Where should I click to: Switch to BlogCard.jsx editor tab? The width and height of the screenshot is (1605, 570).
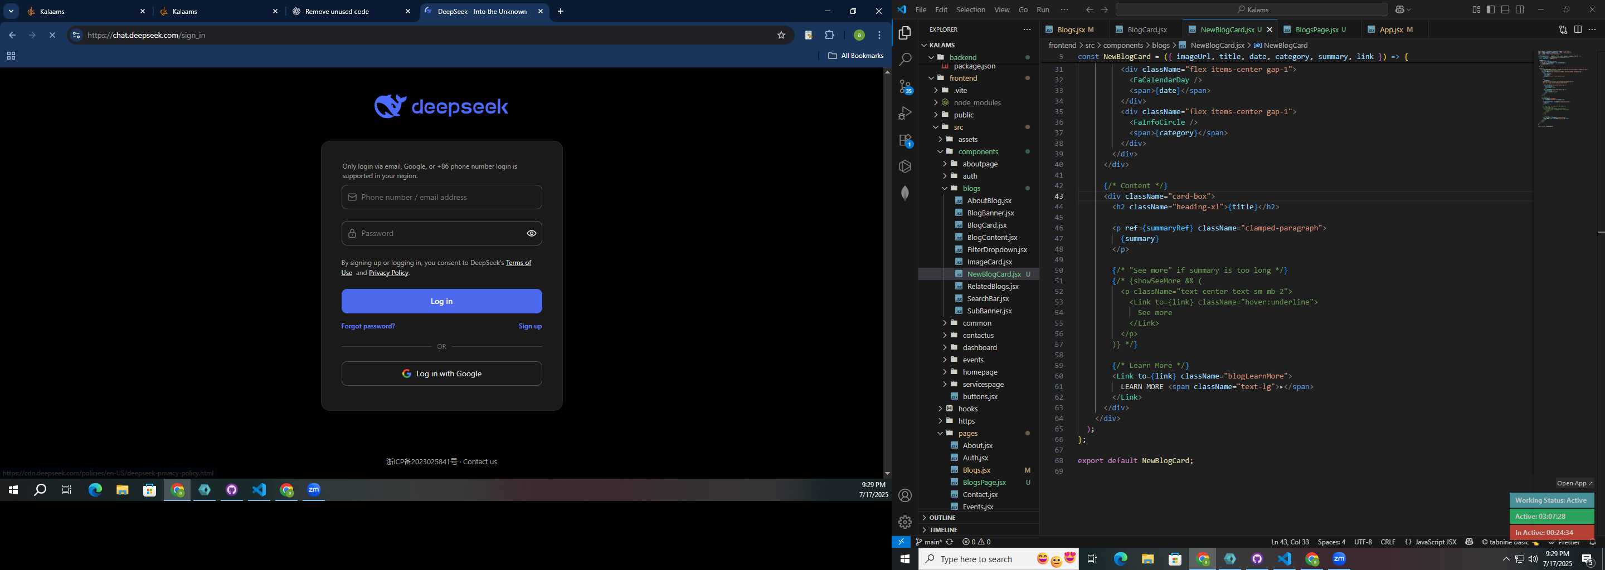pyautogui.click(x=1146, y=30)
